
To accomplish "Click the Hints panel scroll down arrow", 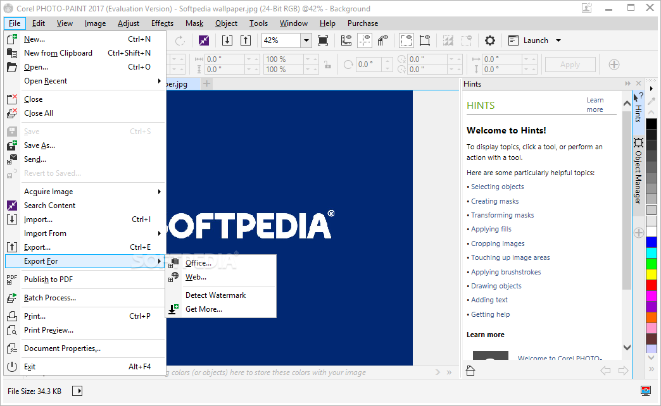I will pos(627,347).
